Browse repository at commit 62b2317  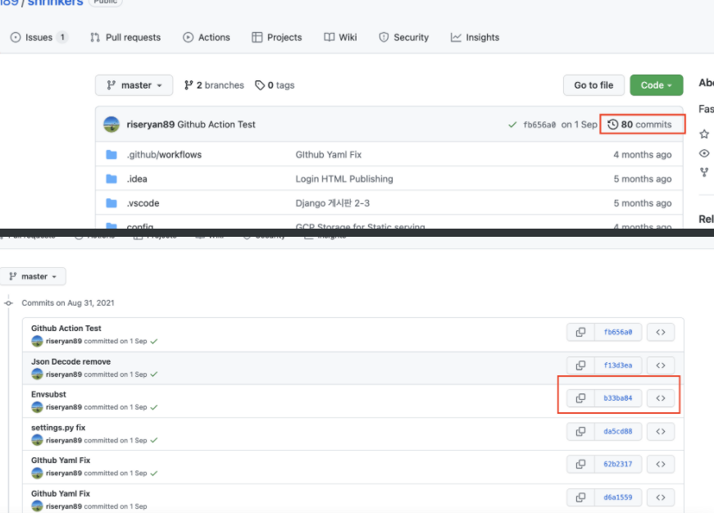click(660, 465)
